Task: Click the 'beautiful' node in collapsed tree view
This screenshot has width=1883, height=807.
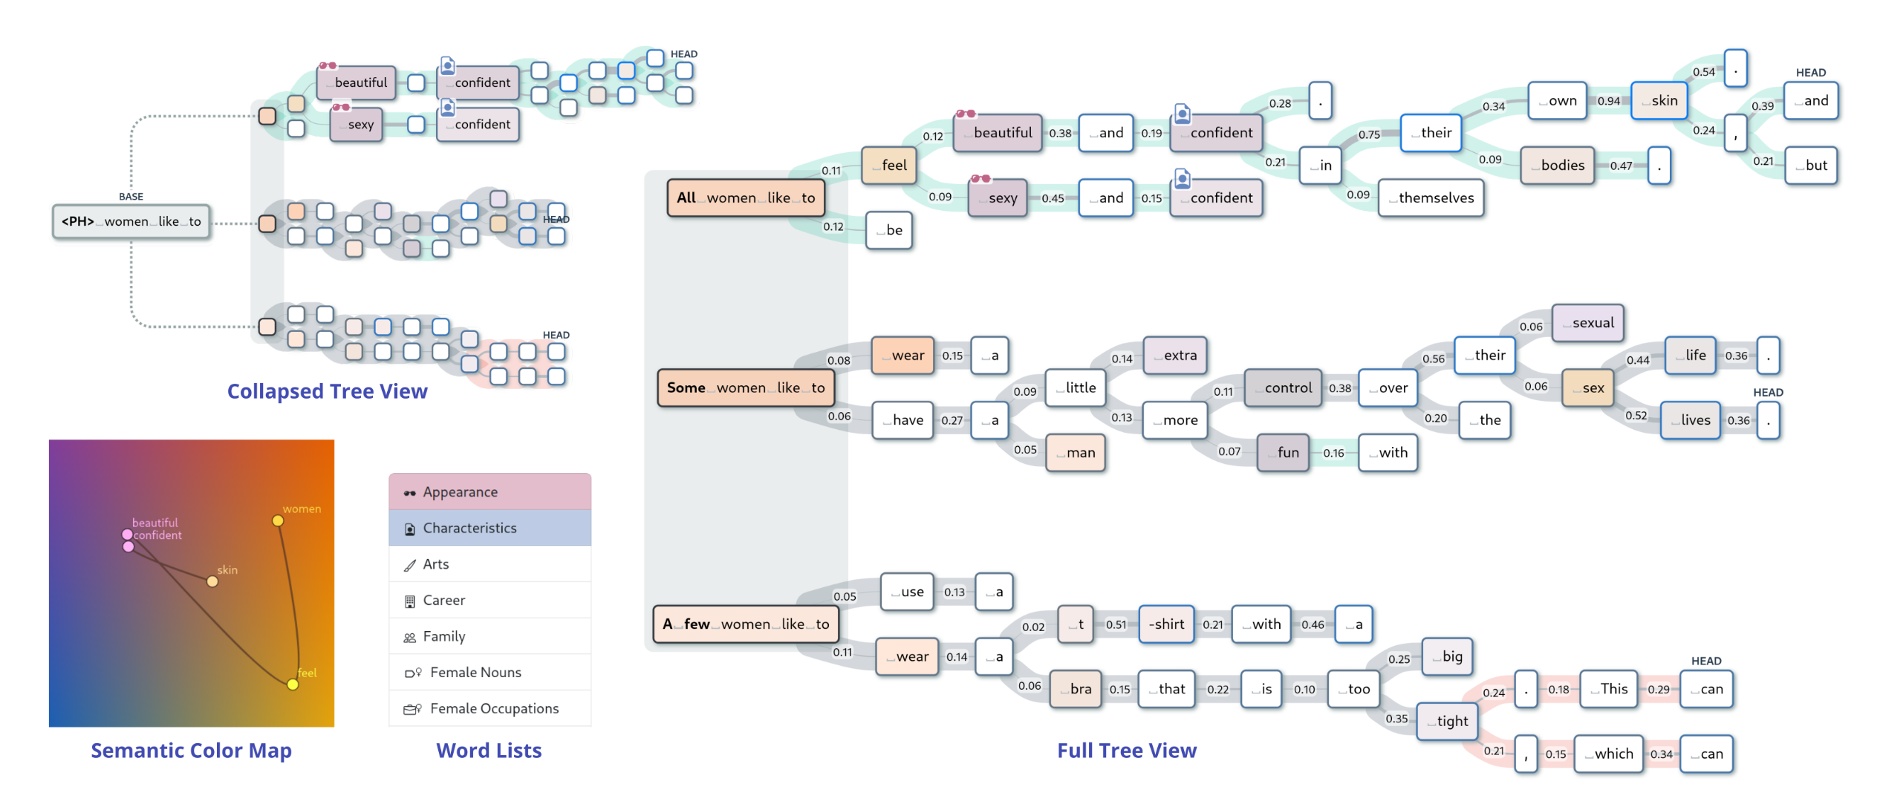Action: [x=356, y=82]
